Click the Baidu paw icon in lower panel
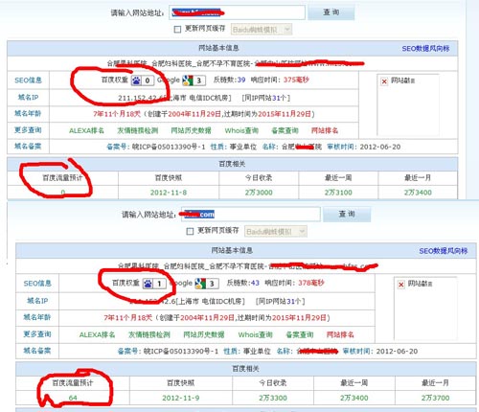The width and height of the screenshot is (479, 412). 148,284
